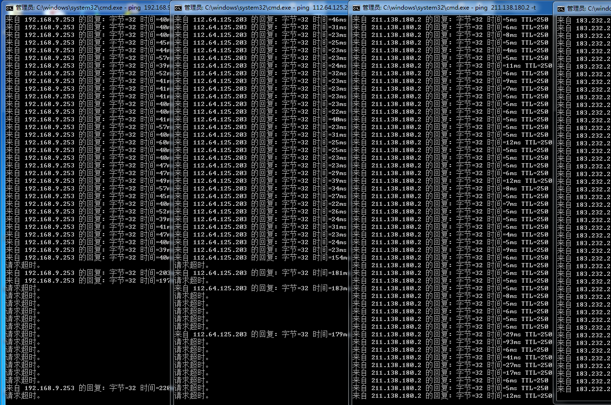The width and height of the screenshot is (611, 405).
Task: Click 211.138.180.2 reply line with 时间=93ms
Action: tap(452, 342)
